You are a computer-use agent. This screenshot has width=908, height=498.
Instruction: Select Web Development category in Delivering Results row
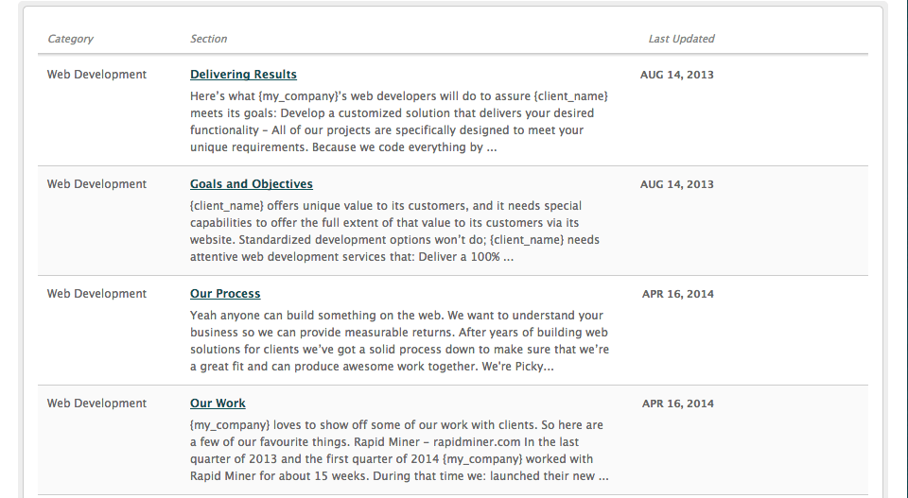pos(96,75)
